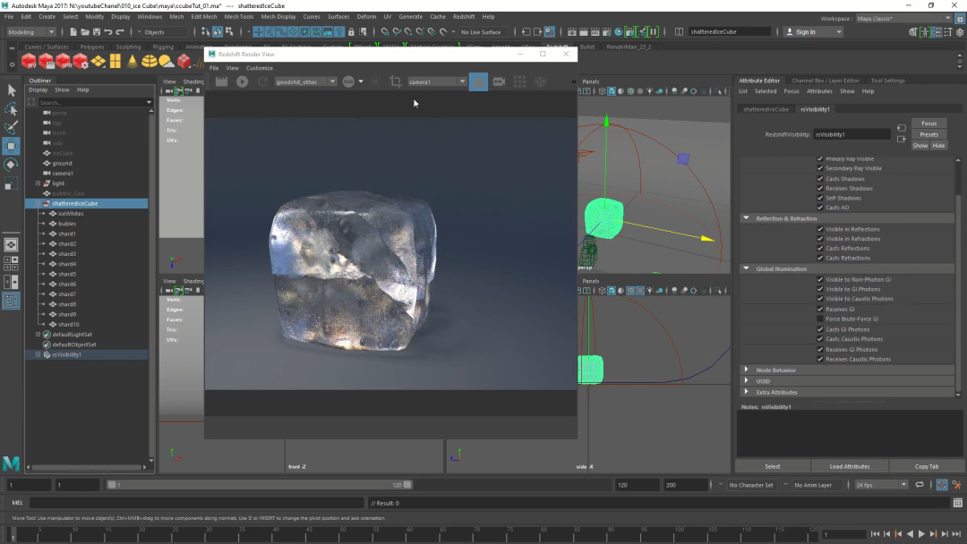Viewport: 967px width, 544px height.
Task: Click the Undo arrow in the status line
Action: point(108,31)
